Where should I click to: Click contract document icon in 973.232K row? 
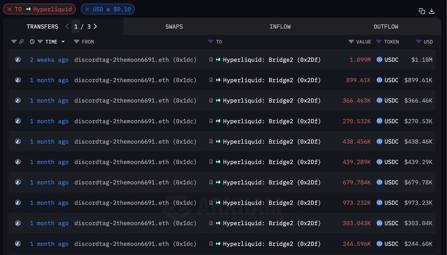click(x=211, y=203)
